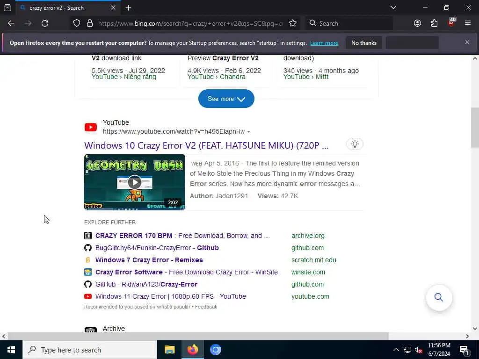Send Feedback on recommendations
This screenshot has width=479, height=359.
[x=206, y=307]
